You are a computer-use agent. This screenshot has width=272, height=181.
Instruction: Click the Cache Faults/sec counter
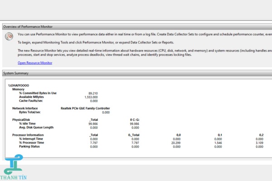(33, 101)
